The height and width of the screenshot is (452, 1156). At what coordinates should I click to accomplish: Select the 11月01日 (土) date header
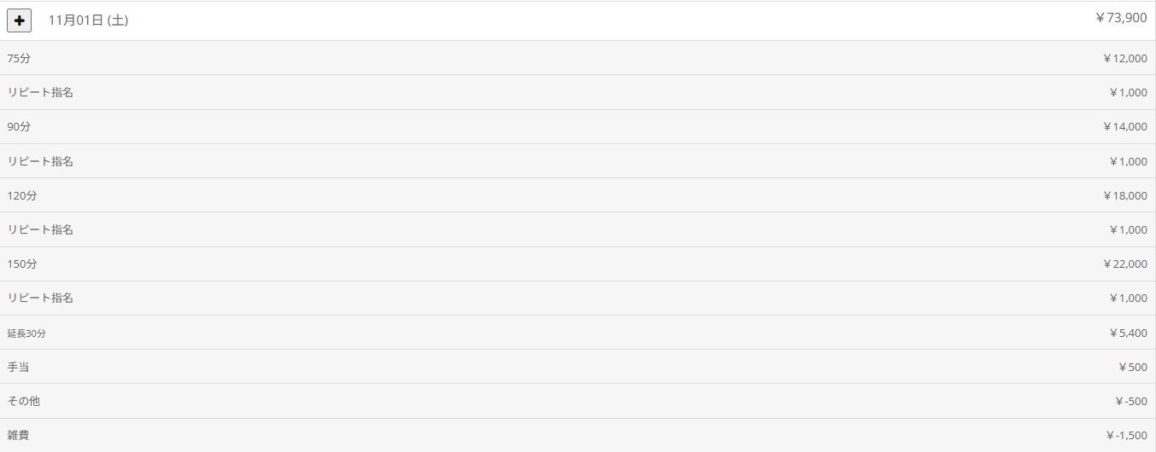click(88, 20)
